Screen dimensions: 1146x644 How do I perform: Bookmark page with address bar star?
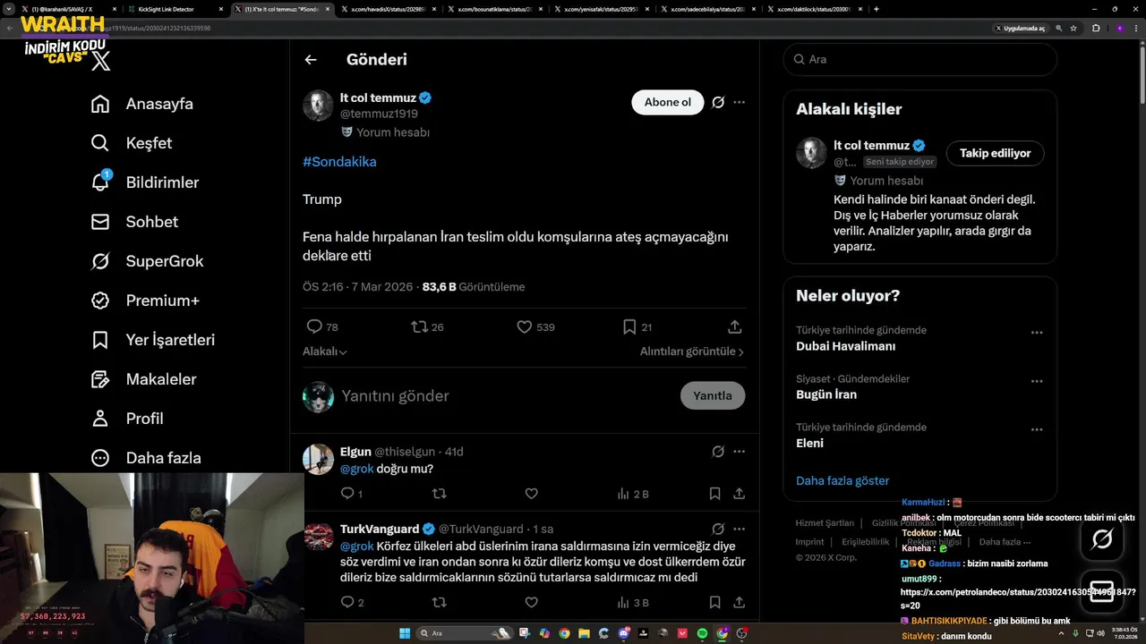point(1073,28)
